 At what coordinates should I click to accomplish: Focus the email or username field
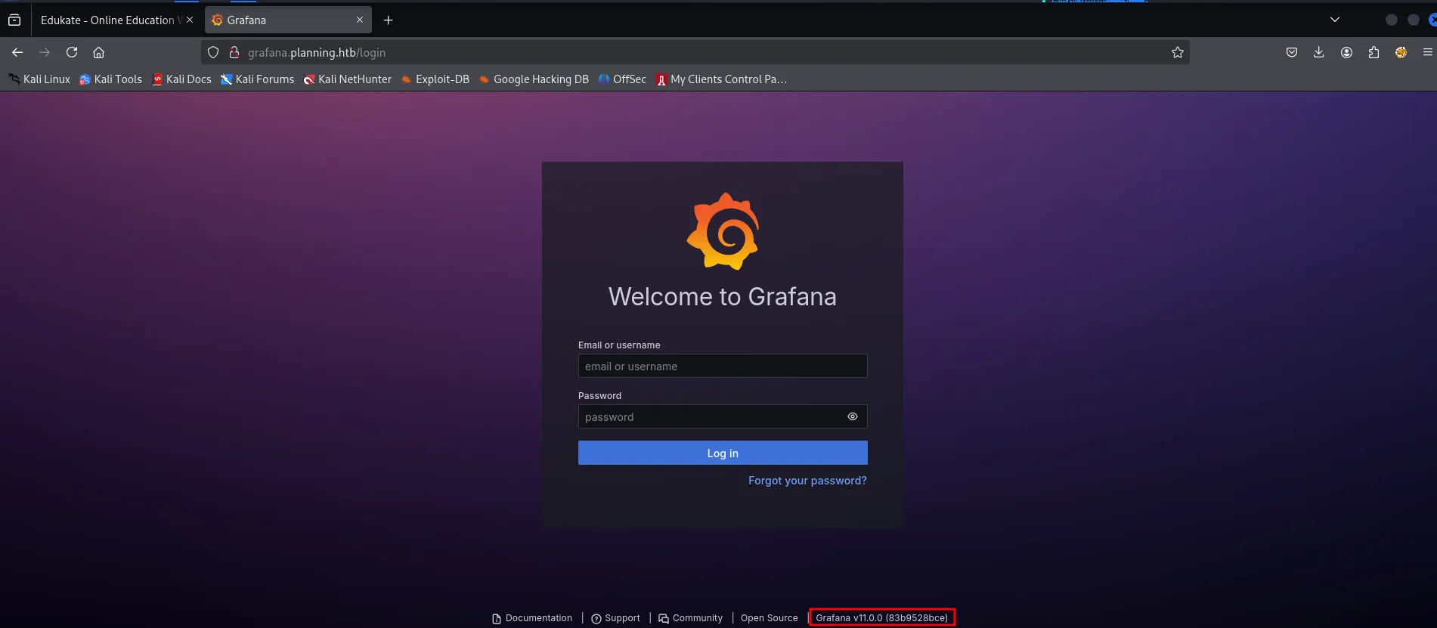(x=723, y=367)
